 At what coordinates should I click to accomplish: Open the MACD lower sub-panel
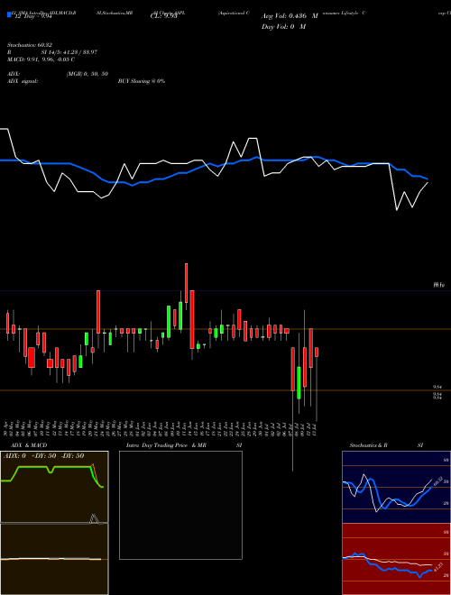click(x=54, y=559)
